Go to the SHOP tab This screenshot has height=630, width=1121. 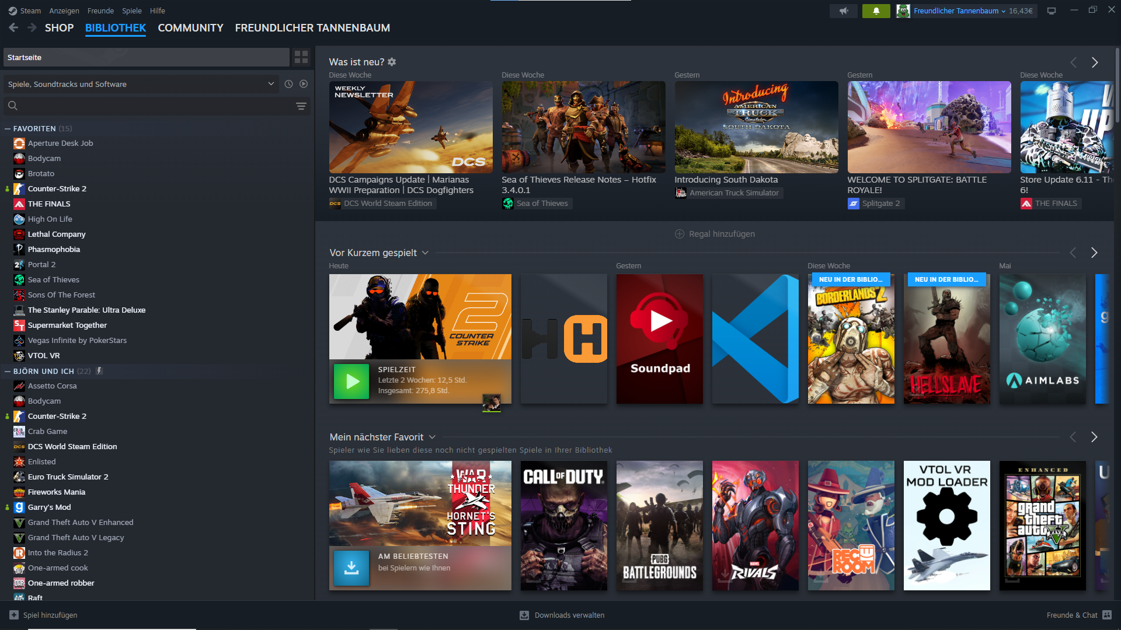[x=59, y=28]
